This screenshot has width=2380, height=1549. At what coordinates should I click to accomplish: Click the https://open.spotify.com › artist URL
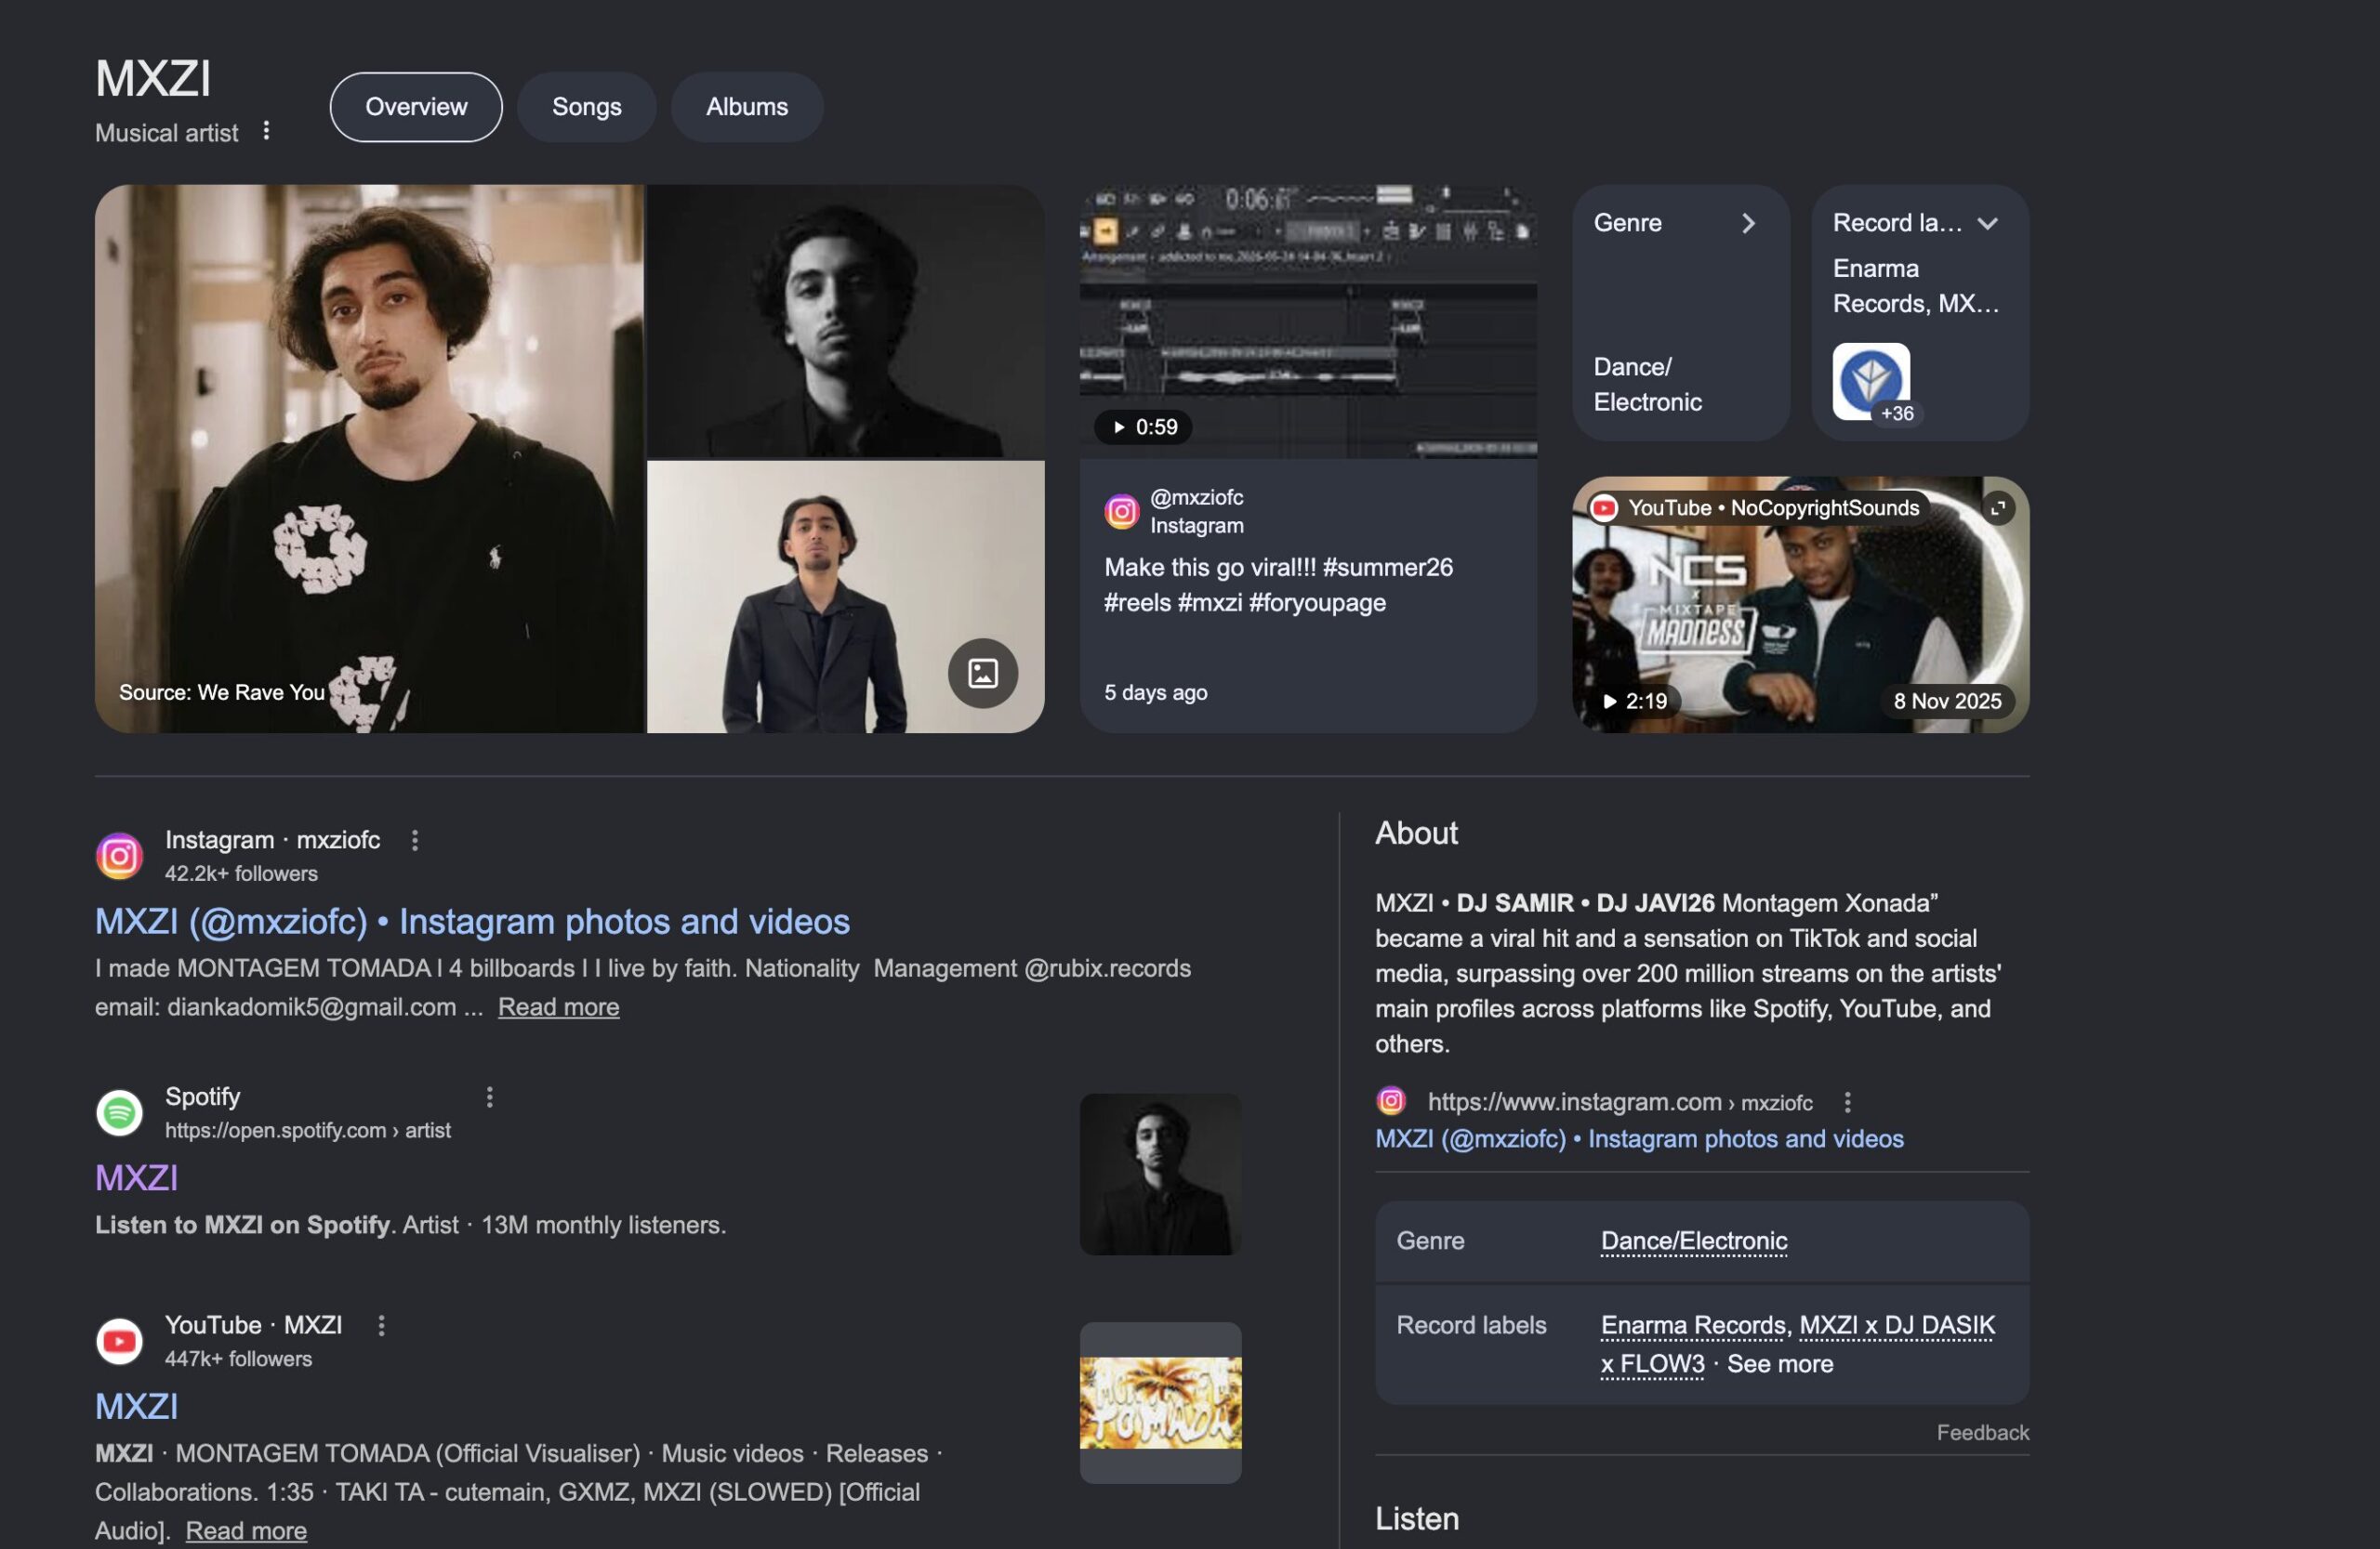coord(308,1130)
